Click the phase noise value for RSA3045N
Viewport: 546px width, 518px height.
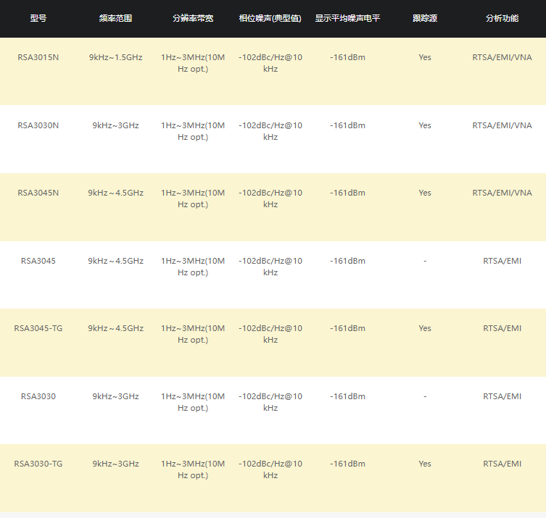(x=270, y=199)
